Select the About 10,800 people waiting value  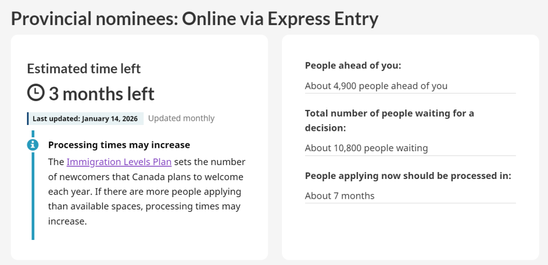point(366,148)
